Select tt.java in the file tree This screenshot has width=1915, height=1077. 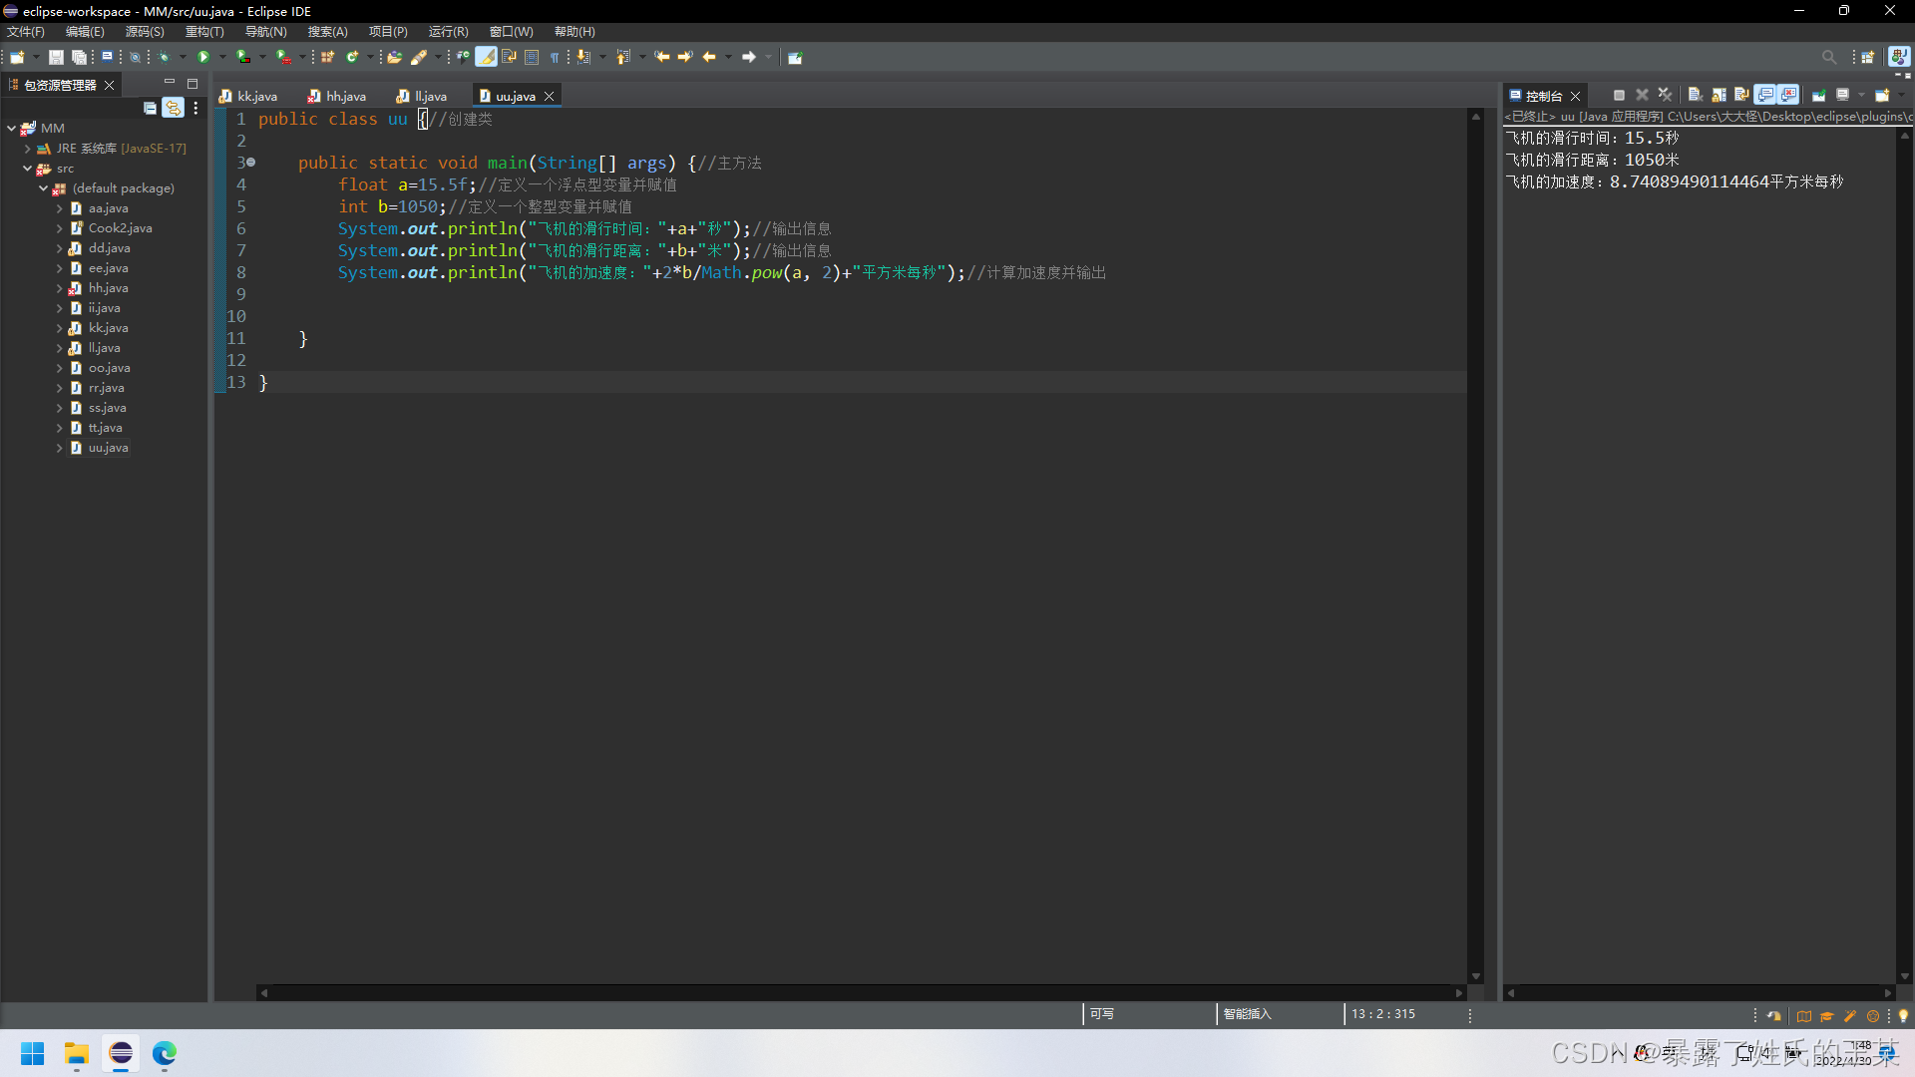[x=105, y=428]
